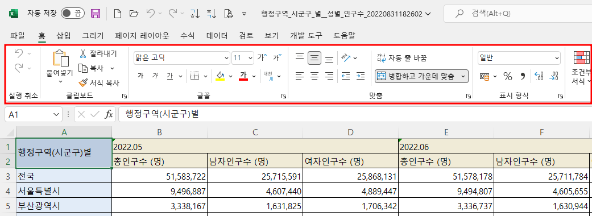The image size is (592, 216).
Task: Open file folder icon in quick access
Action: [134, 14]
